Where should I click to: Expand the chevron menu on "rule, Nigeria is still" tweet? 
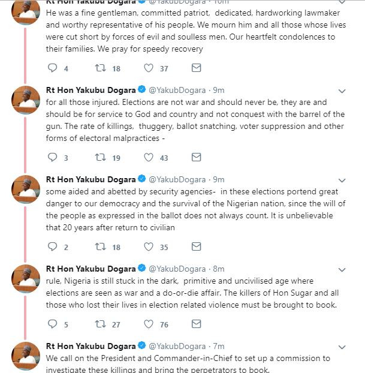pyautogui.click(x=342, y=269)
